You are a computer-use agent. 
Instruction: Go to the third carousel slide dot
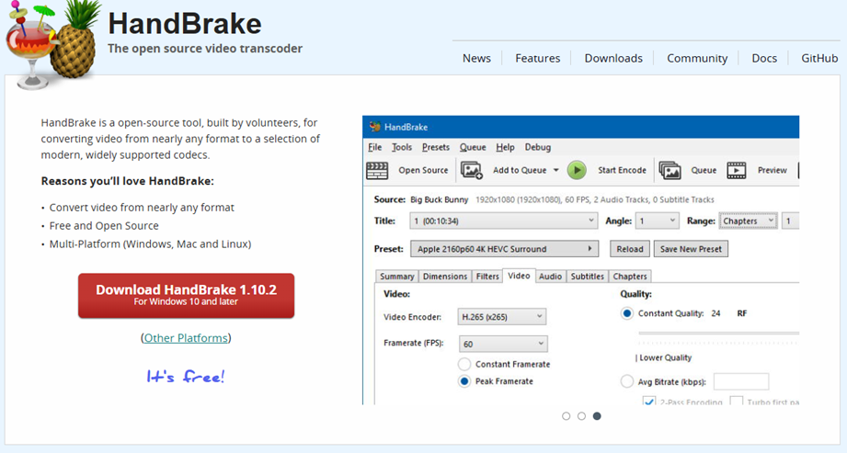coord(597,416)
